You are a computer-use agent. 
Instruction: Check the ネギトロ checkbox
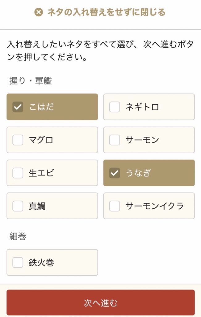click(115, 107)
